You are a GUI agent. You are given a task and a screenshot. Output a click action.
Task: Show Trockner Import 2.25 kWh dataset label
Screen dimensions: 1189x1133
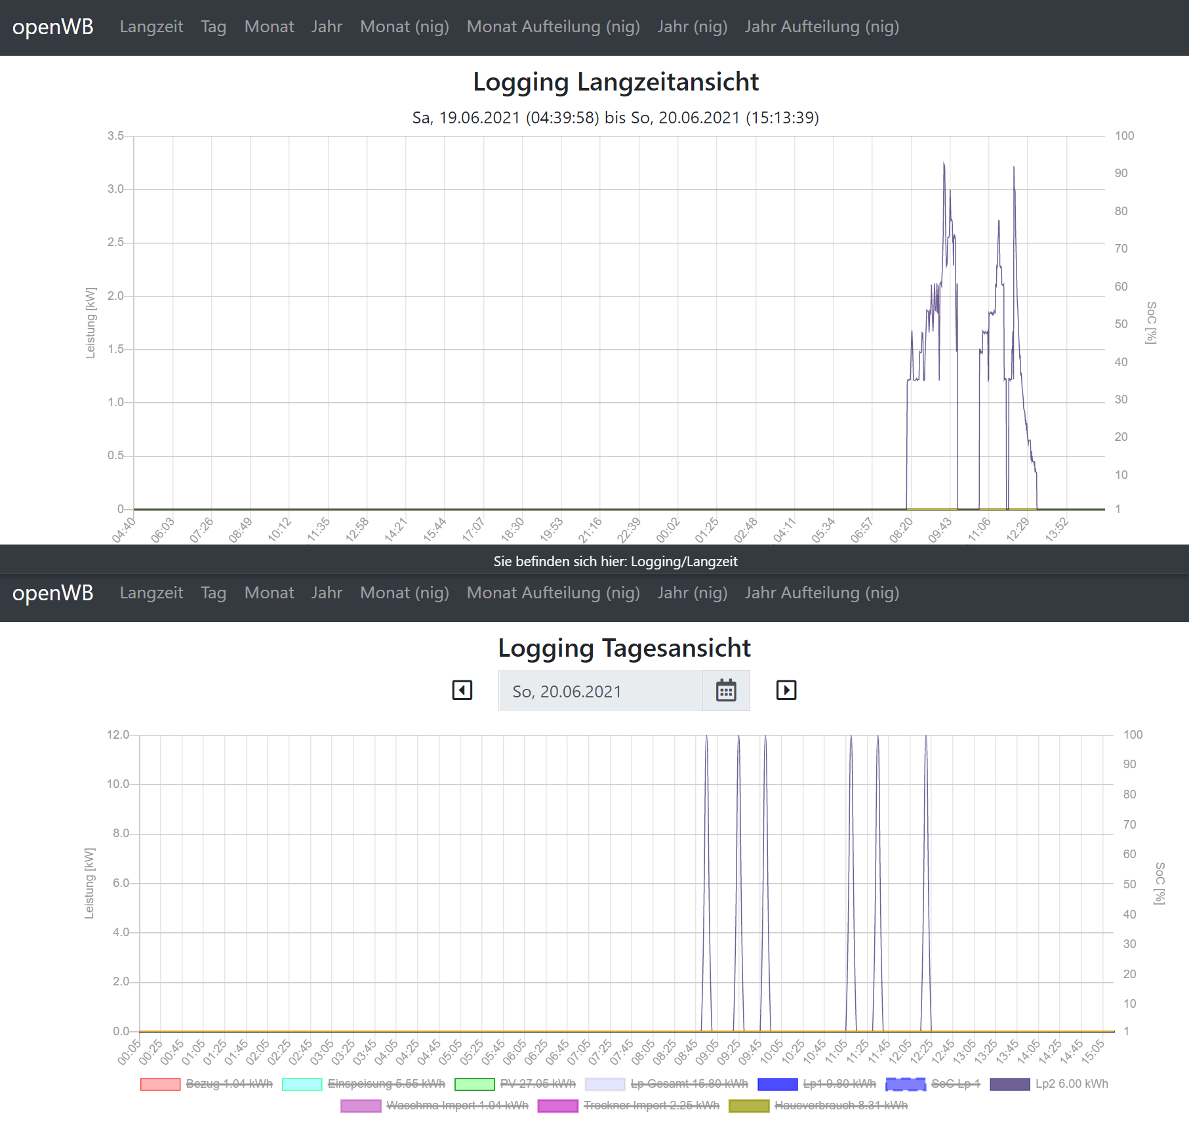point(651,1106)
